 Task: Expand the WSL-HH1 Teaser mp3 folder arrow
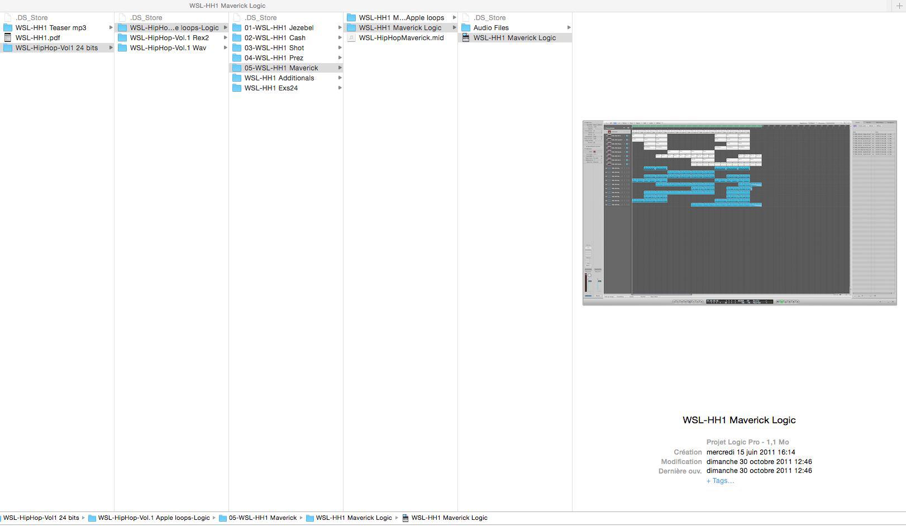point(111,27)
